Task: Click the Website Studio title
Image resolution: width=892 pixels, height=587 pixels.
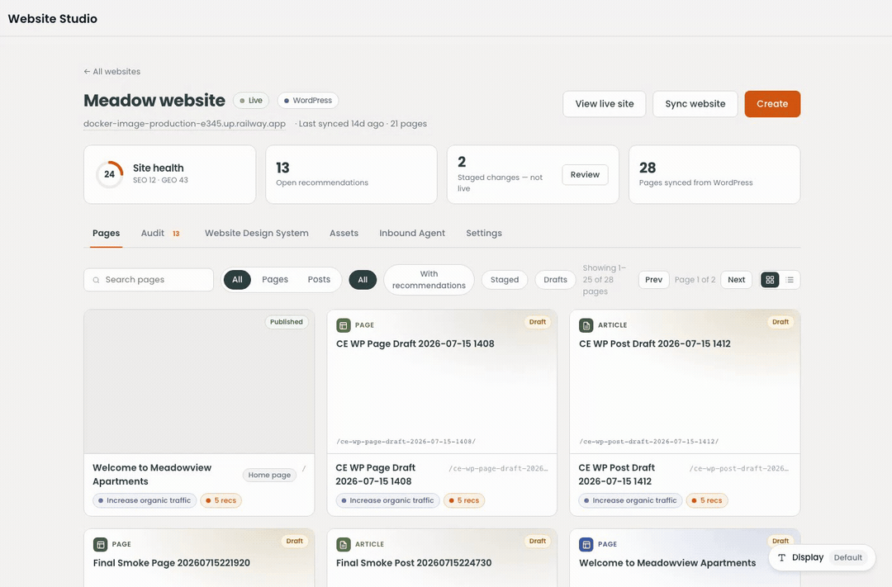Action: point(52,19)
